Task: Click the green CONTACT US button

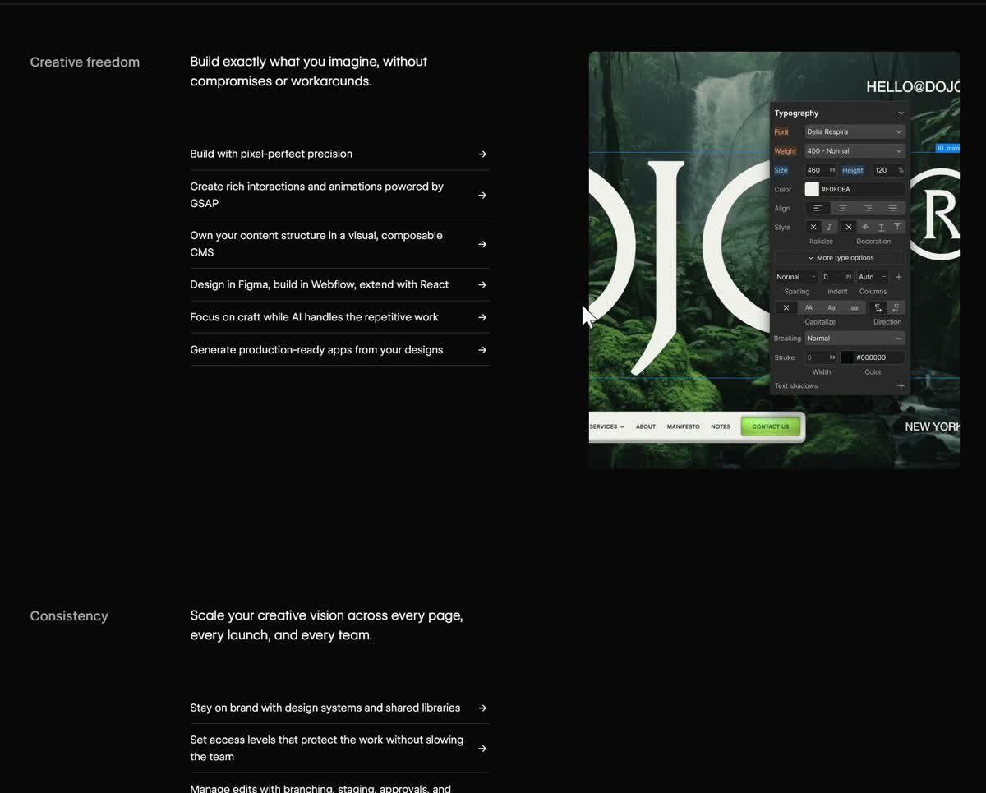Action: (x=771, y=426)
